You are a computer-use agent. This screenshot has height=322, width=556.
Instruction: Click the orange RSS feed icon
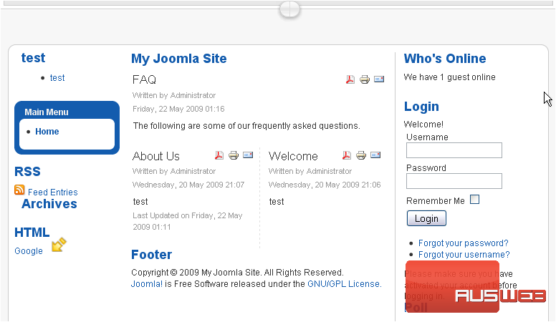click(19, 190)
